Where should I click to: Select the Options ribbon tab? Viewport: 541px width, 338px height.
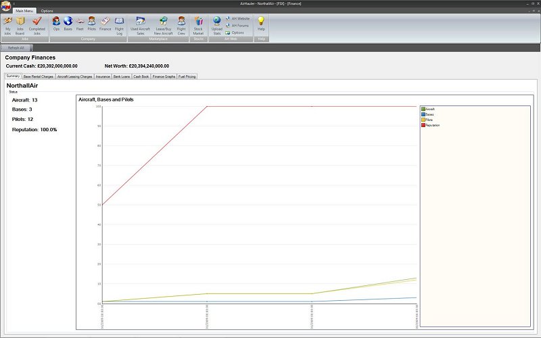click(47, 11)
